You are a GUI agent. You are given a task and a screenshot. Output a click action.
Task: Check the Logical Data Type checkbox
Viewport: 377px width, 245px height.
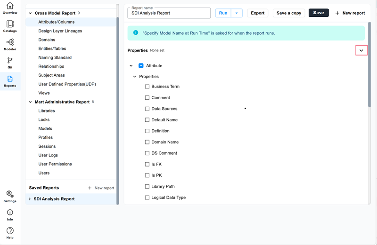(147, 198)
